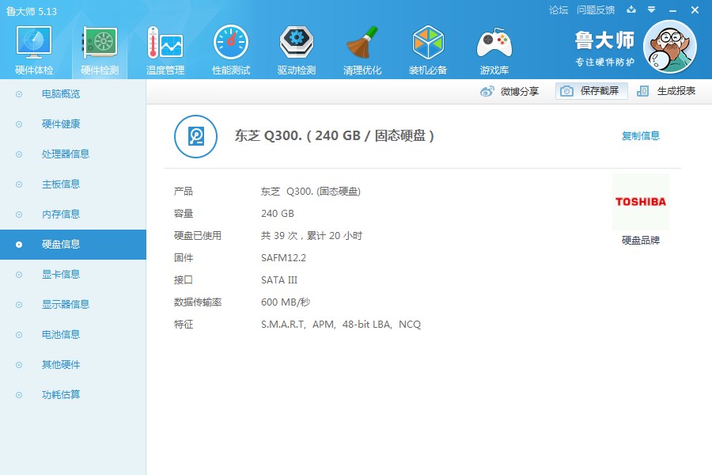Click 生成报表 generate report button
The height and width of the screenshot is (475, 712).
coord(666,91)
